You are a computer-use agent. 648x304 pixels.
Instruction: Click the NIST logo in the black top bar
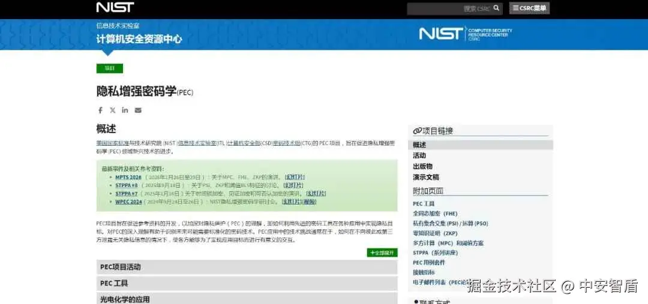pyautogui.click(x=115, y=7)
